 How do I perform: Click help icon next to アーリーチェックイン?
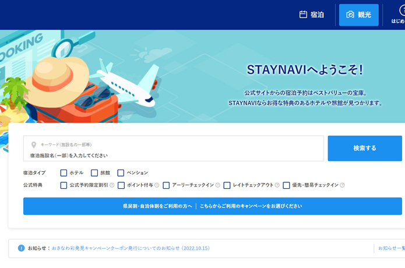[218, 185]
